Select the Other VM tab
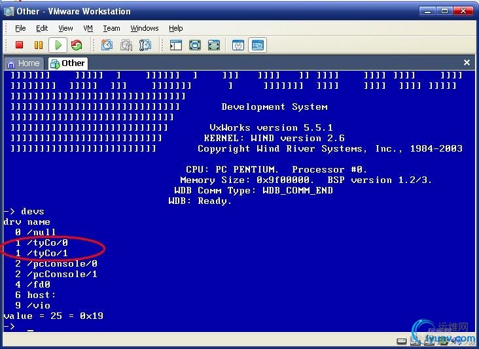The width and height of the screenshot is (479, 349). (x=68, y=63)
